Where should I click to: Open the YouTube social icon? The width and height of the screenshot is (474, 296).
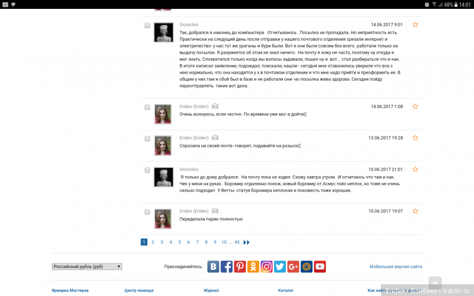(320, 266)
